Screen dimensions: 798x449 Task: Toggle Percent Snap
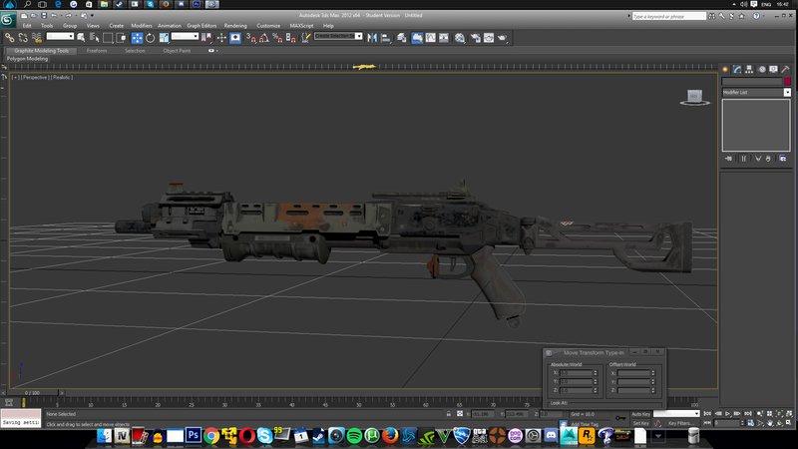277,37
